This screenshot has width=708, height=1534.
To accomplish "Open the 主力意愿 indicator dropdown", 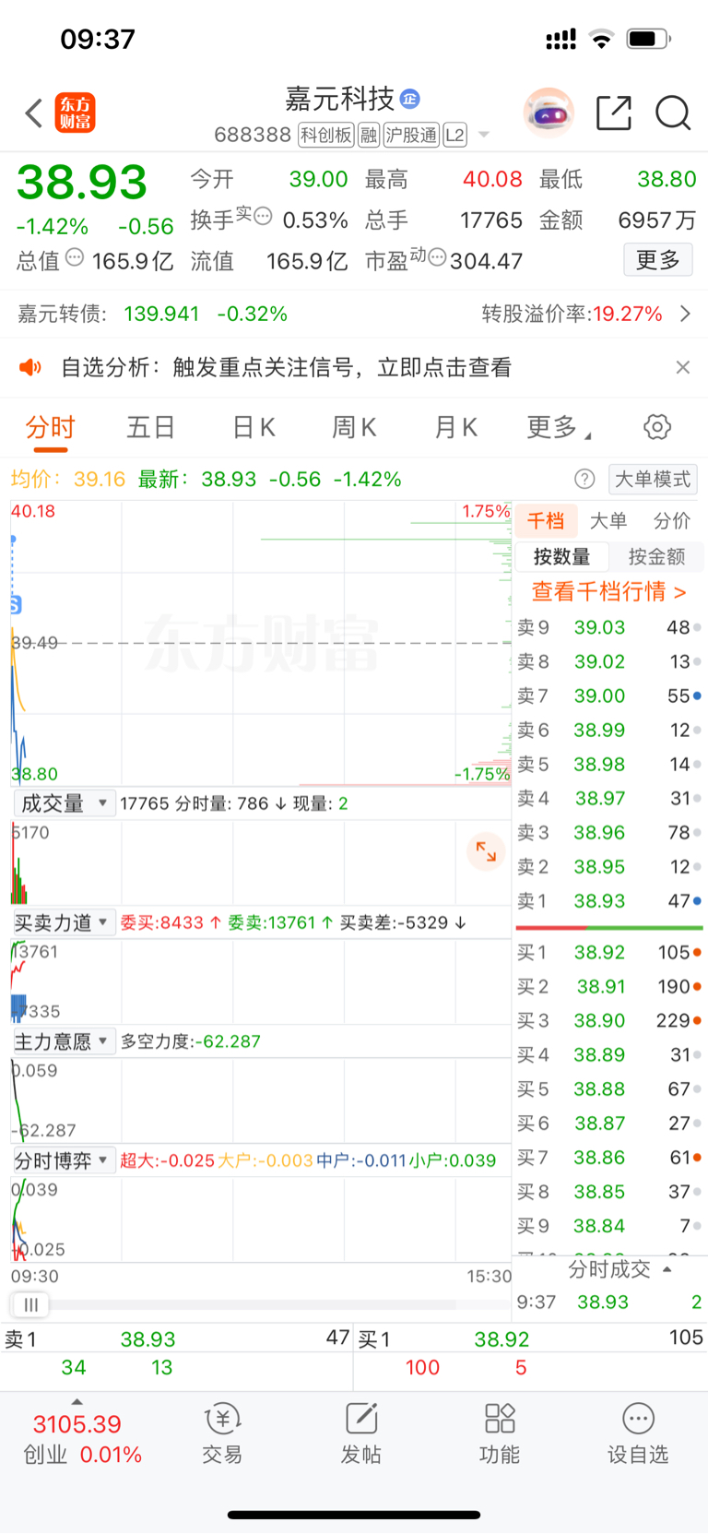I will [64, 1041].
